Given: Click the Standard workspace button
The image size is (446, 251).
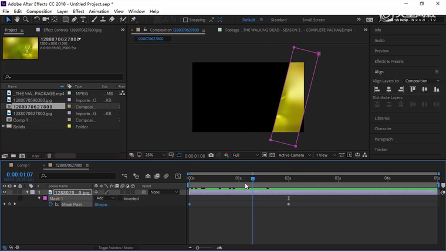Looking at the screenshot, I should pyautogui.click(x=278, y=20).
